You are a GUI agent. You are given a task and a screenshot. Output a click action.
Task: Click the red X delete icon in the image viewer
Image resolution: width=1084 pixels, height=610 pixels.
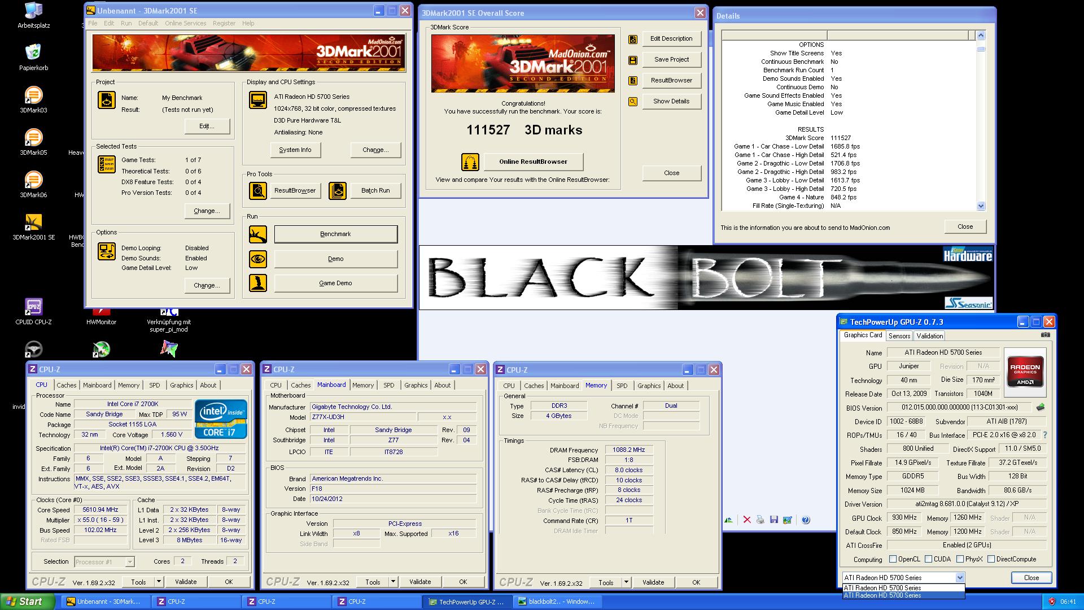747,520
